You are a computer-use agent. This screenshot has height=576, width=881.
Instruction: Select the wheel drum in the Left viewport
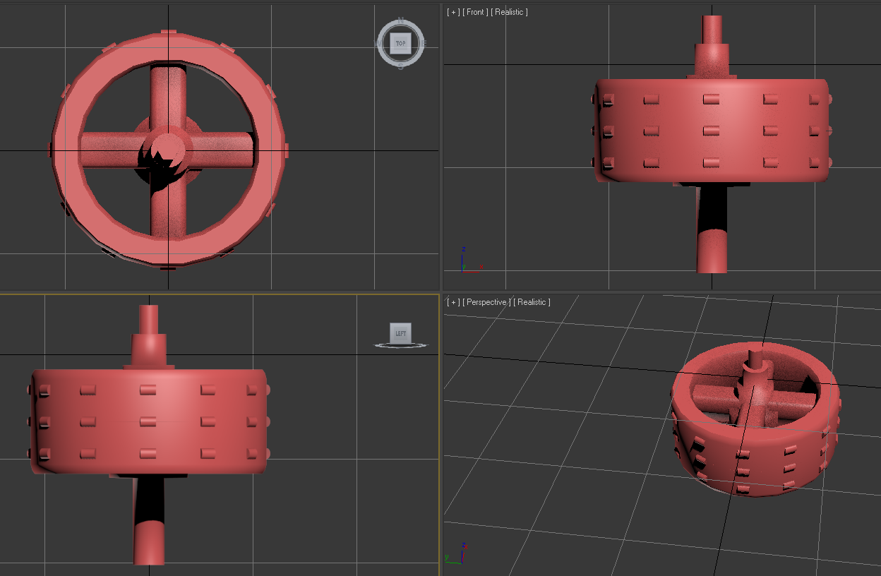click(148, 421)
